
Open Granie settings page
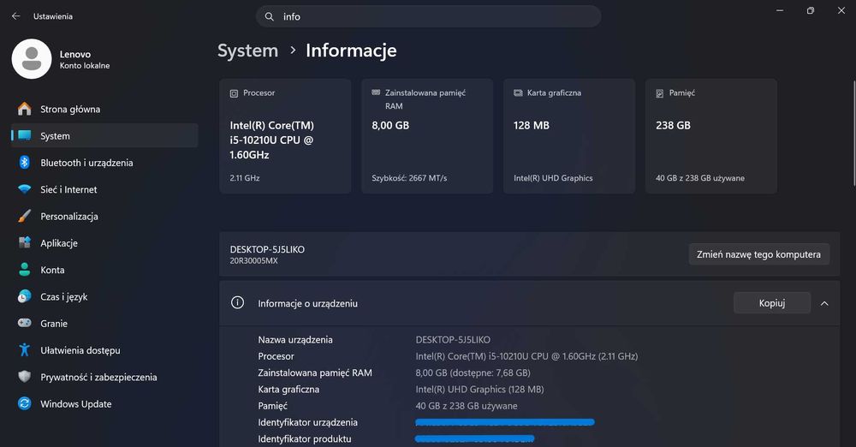click(104, 323)
